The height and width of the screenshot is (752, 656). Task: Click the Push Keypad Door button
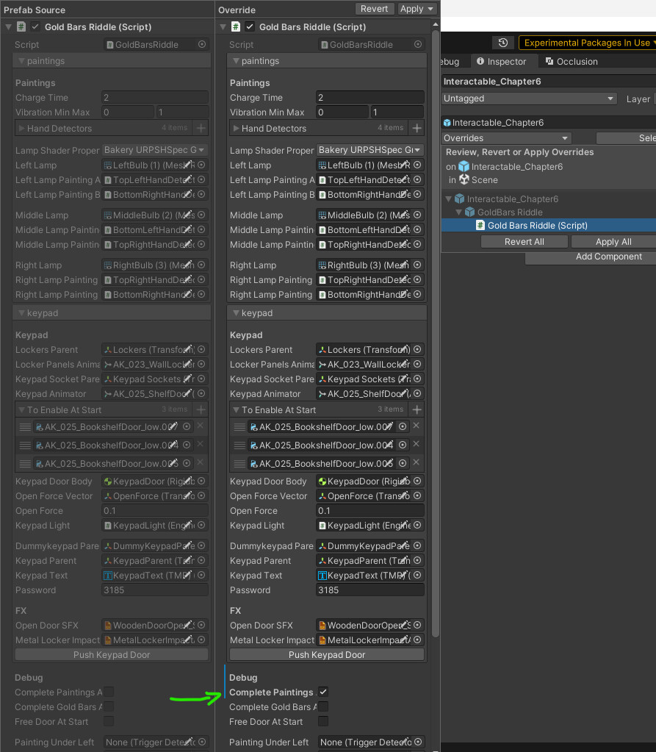[326, 654]
